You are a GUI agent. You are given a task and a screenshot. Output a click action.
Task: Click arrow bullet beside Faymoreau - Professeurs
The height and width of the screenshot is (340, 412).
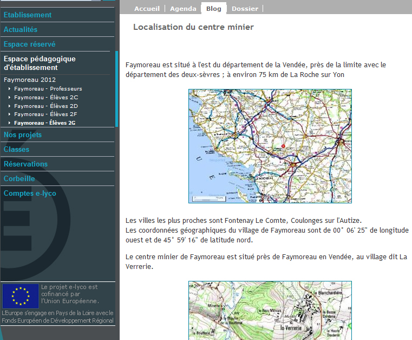9,89
